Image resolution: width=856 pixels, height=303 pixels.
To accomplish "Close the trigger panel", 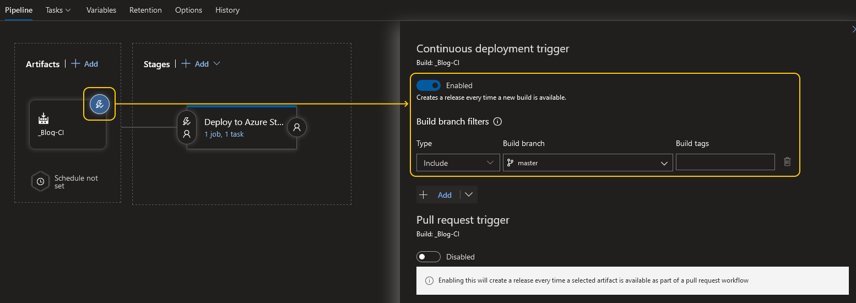I will coord(853,29).
